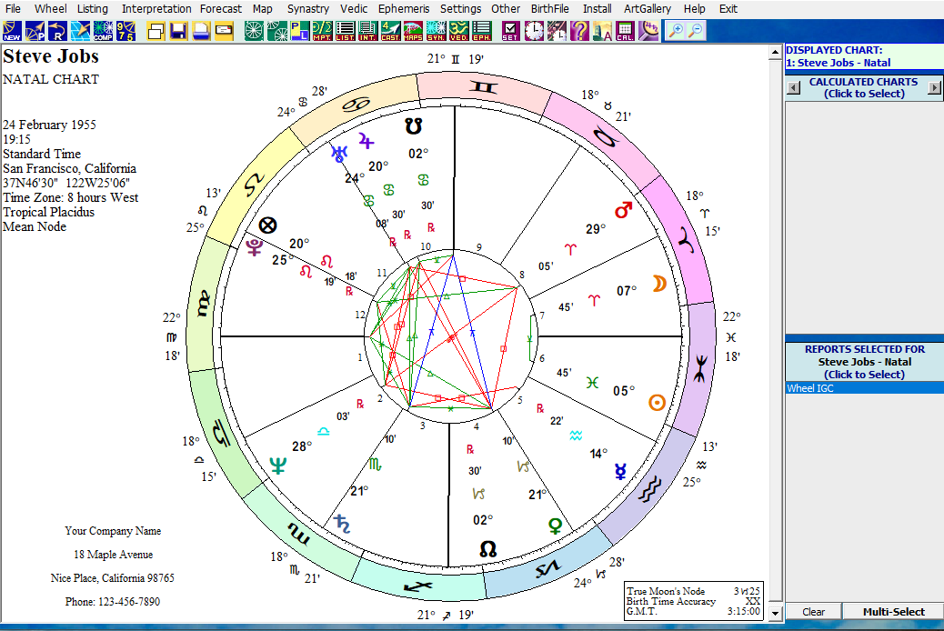Open the VED Vedic icon
This screenshot has width=944, height=631.
tap(458, 31)
